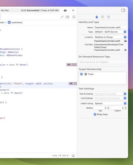Toggle the debug area icon in status bar
The height and width of the screenshot is (165, 133).
[73, 155]
